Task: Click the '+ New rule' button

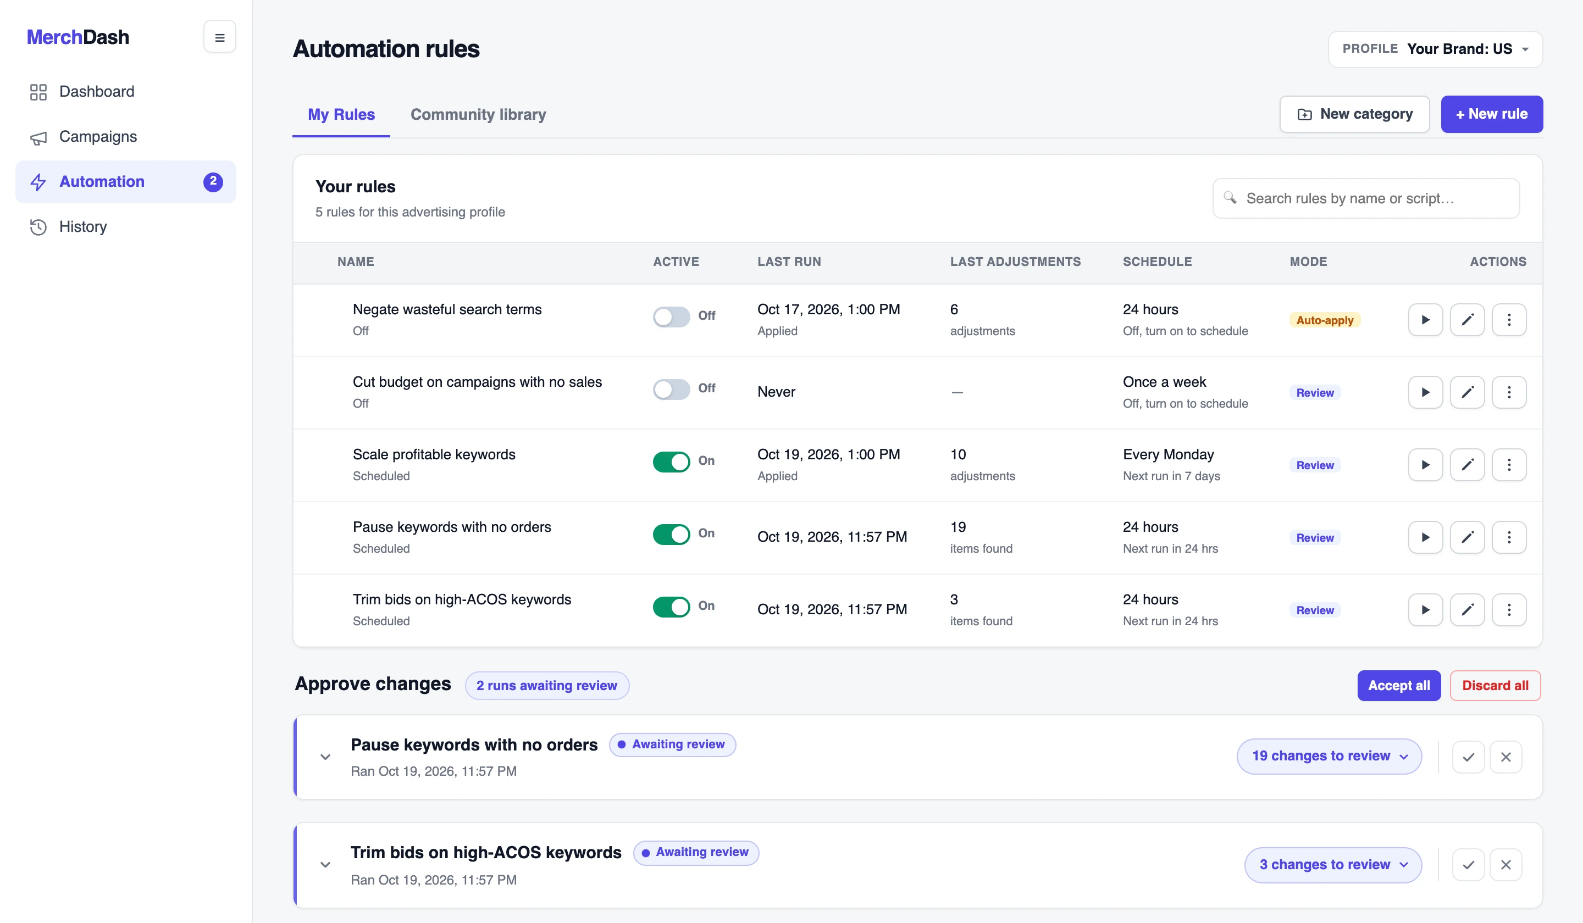Action: point(1491,114)
